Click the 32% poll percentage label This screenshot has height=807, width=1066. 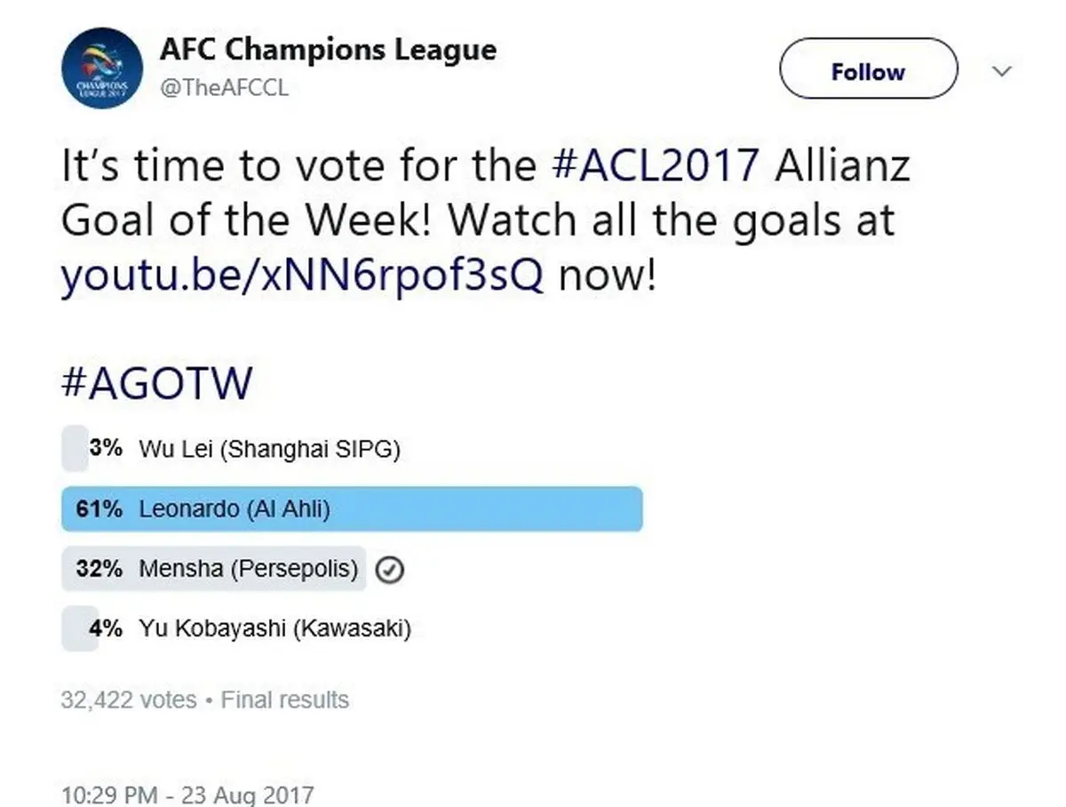pos(99,569)
